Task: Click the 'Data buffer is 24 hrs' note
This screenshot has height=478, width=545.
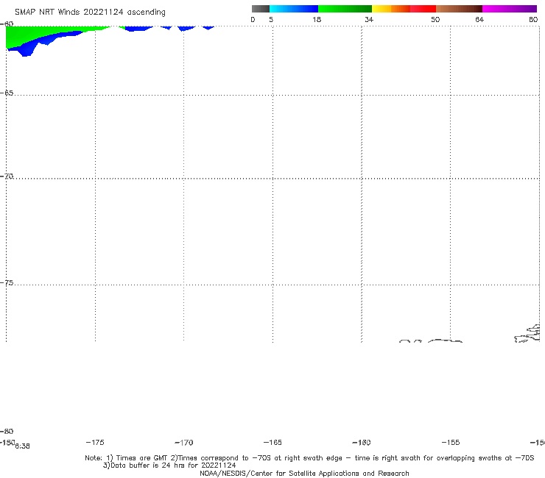Action: 169,465
